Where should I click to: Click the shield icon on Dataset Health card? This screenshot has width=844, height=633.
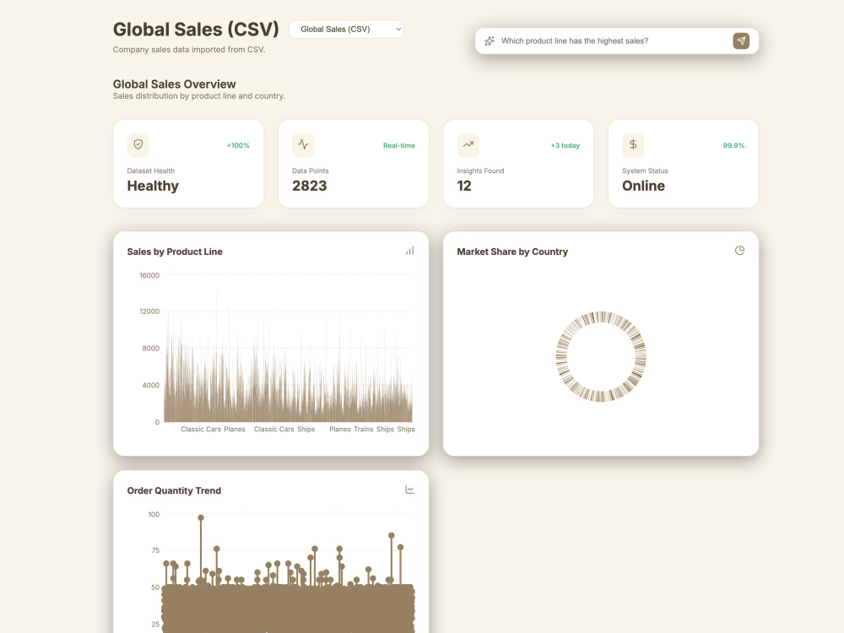[138, 145]
